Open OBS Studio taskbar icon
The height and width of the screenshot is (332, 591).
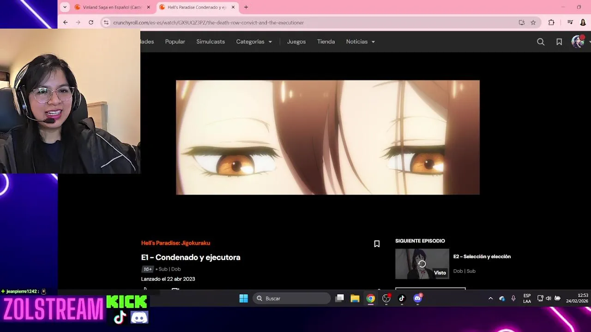386,298
